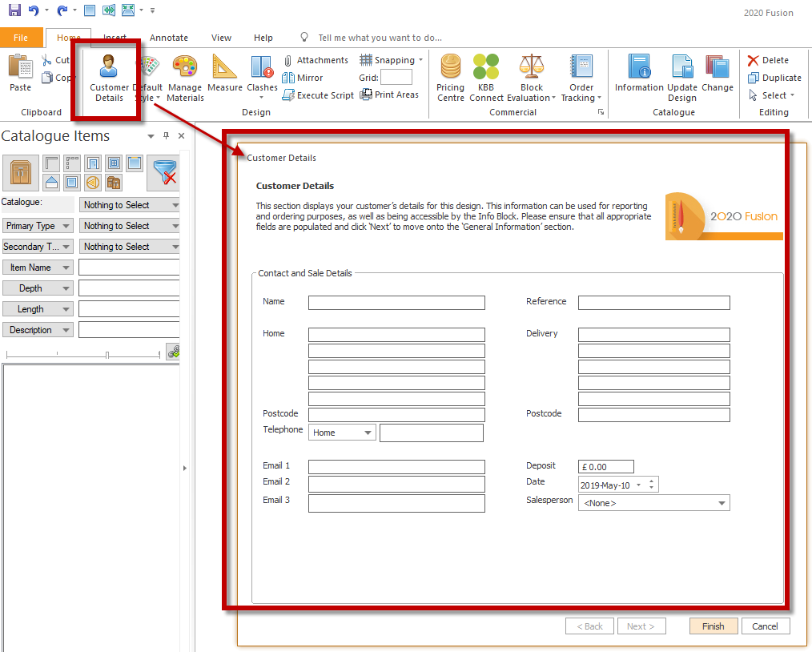This screenshot has height=652, width=812.
Task: Click the Reference input field
Action: point(654,303)
